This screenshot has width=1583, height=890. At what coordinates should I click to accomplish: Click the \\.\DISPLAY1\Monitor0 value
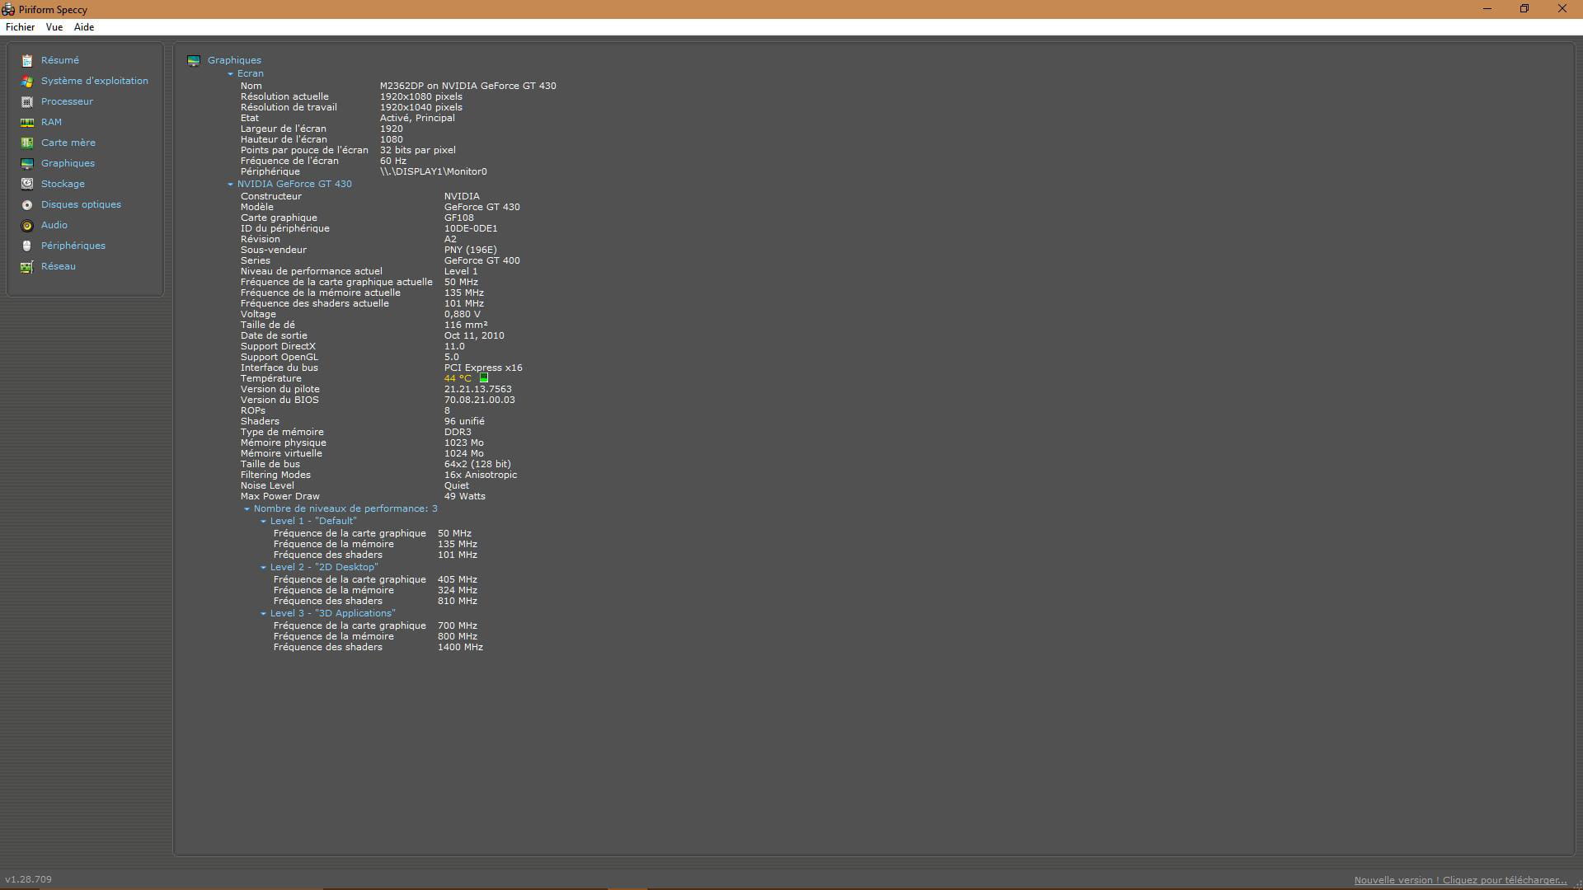point(433,171)
